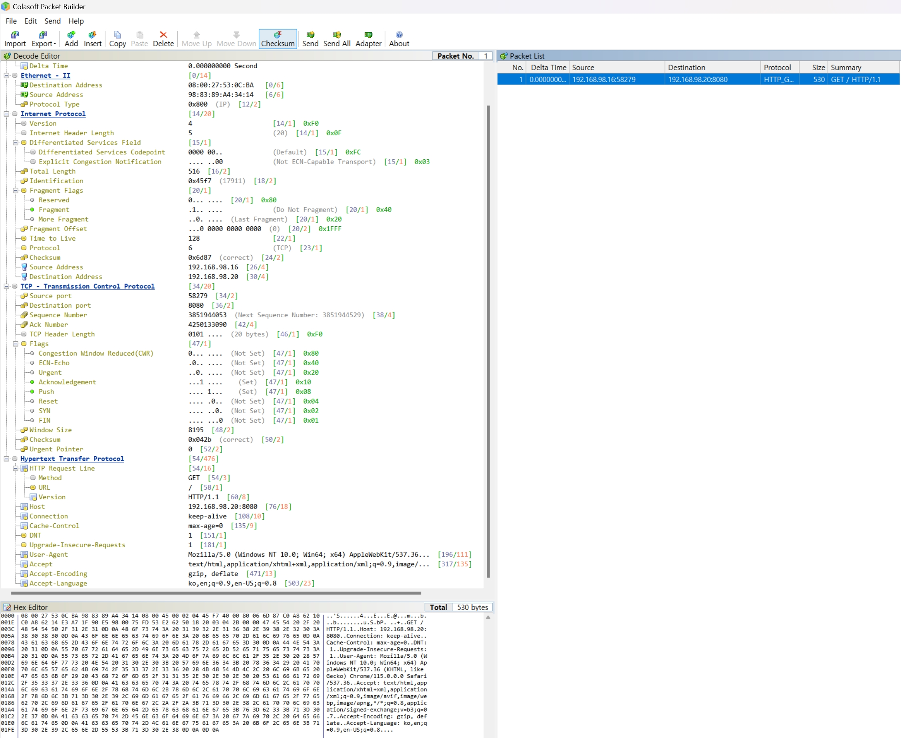The height and width of the screenshot is (738, 901).
Task: Open the About dialog
Action: click(x=399, y=39)
